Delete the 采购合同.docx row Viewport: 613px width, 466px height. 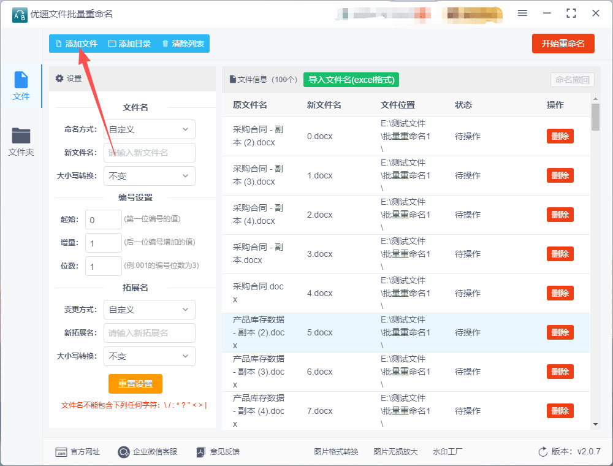click(x=560, y=293)
